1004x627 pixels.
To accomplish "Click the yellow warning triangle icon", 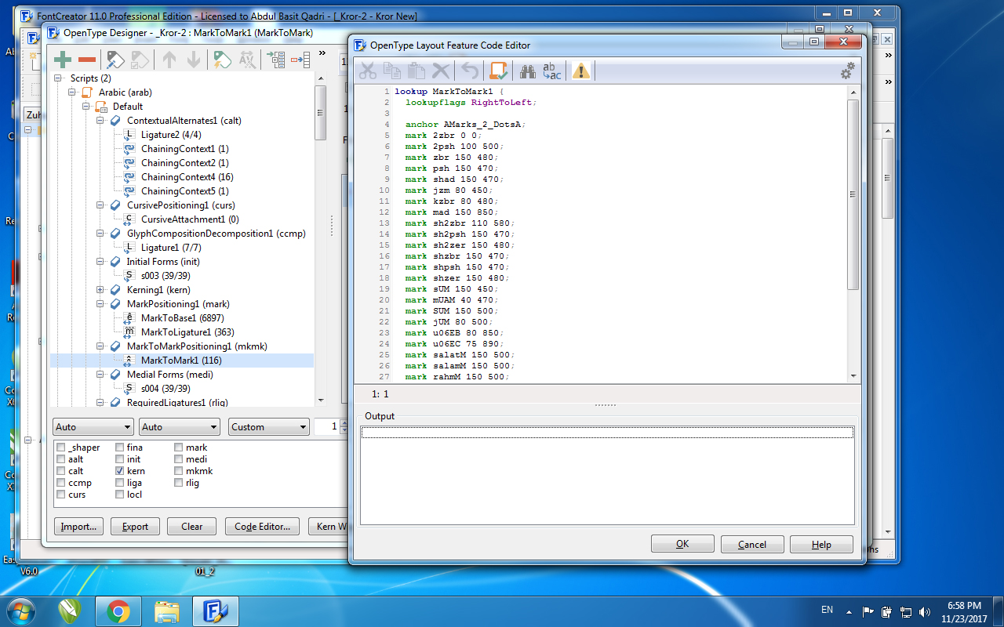I will 580,71.
